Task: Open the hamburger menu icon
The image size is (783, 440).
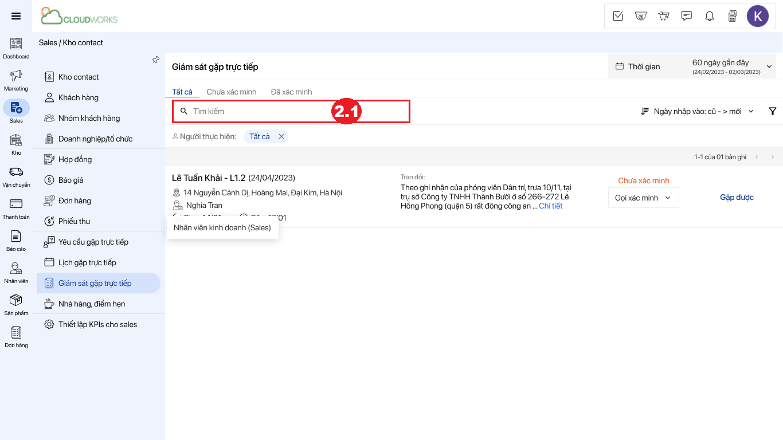Action: 16,16
